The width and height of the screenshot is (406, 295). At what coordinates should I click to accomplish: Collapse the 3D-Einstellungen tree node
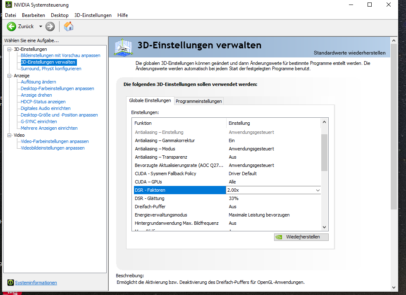10,49
